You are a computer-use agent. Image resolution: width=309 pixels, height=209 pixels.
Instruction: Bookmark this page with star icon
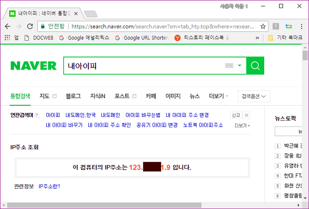pos(263,26)
